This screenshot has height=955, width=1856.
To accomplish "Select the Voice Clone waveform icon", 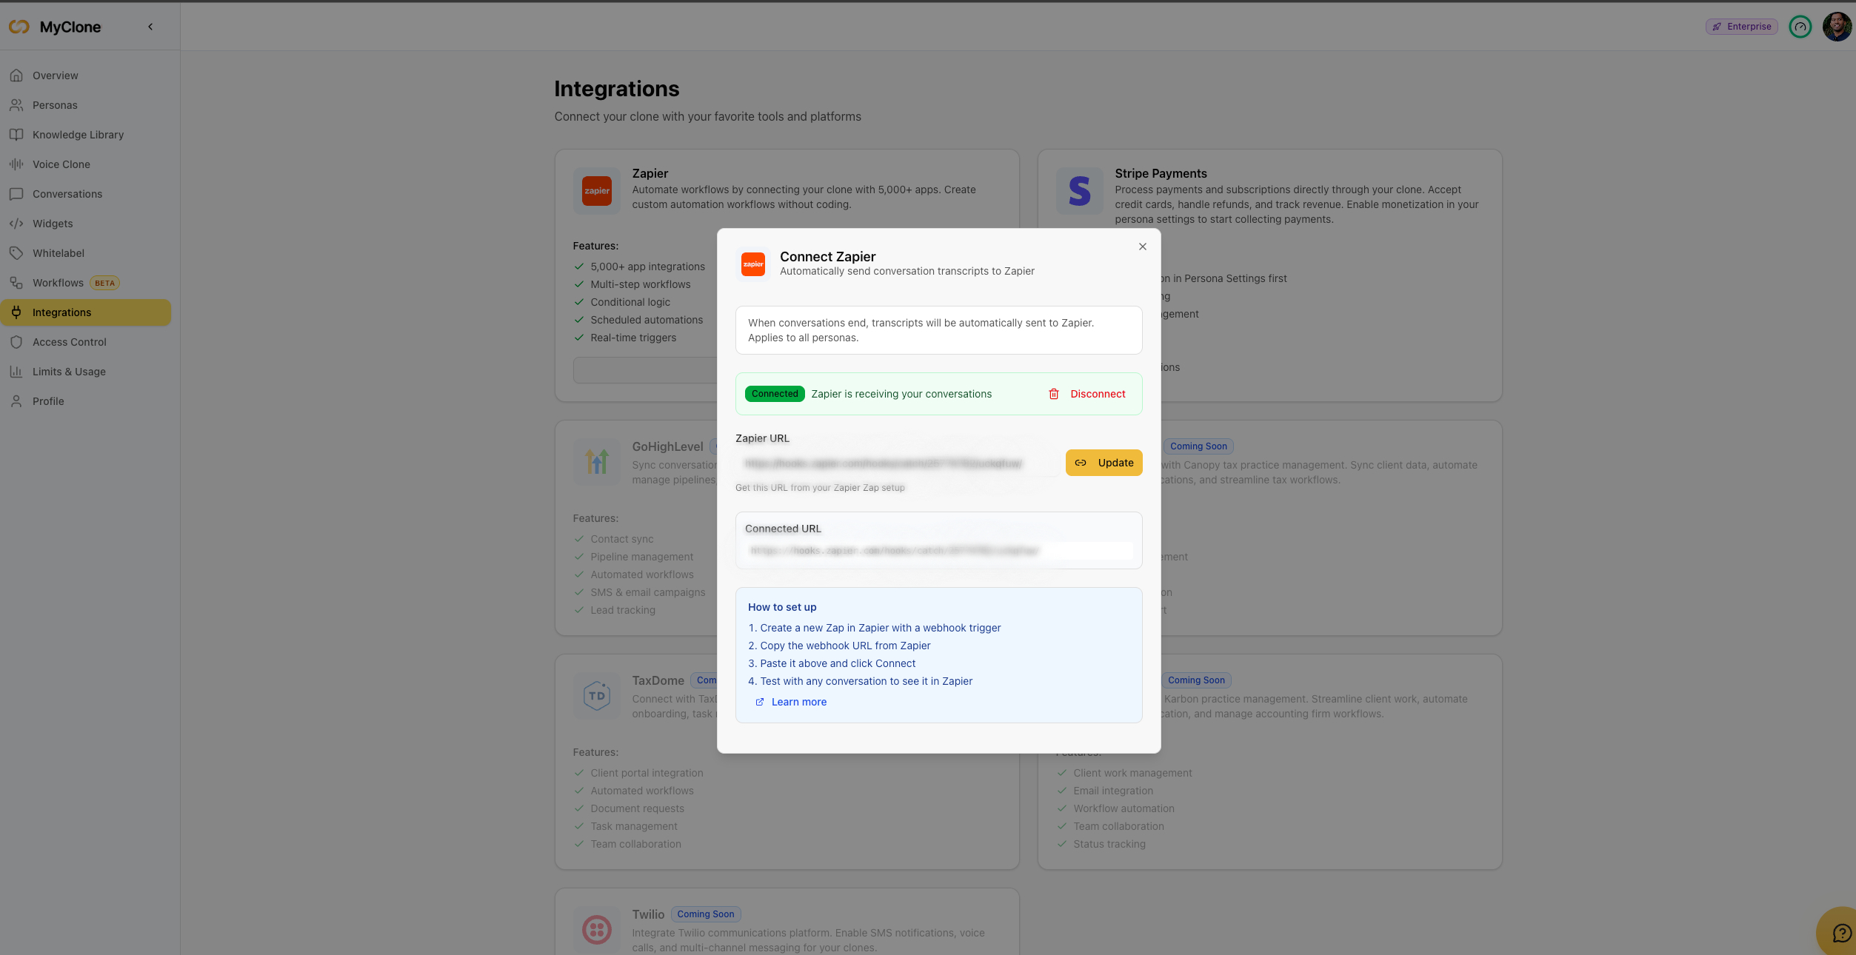I will tap(17, 164).
